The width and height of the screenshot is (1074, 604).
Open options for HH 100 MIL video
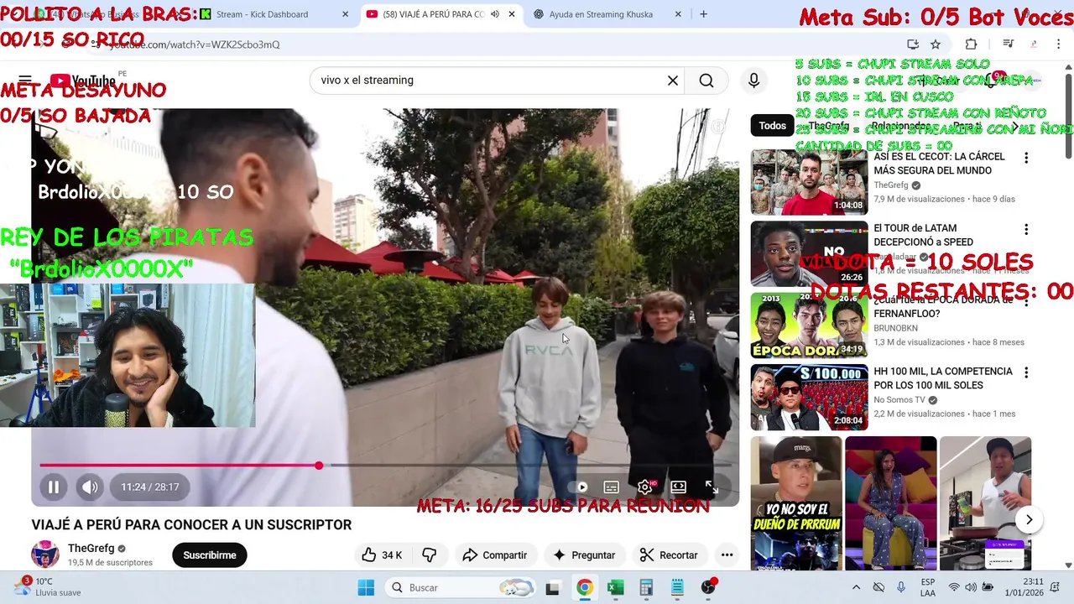point(1025,372)
